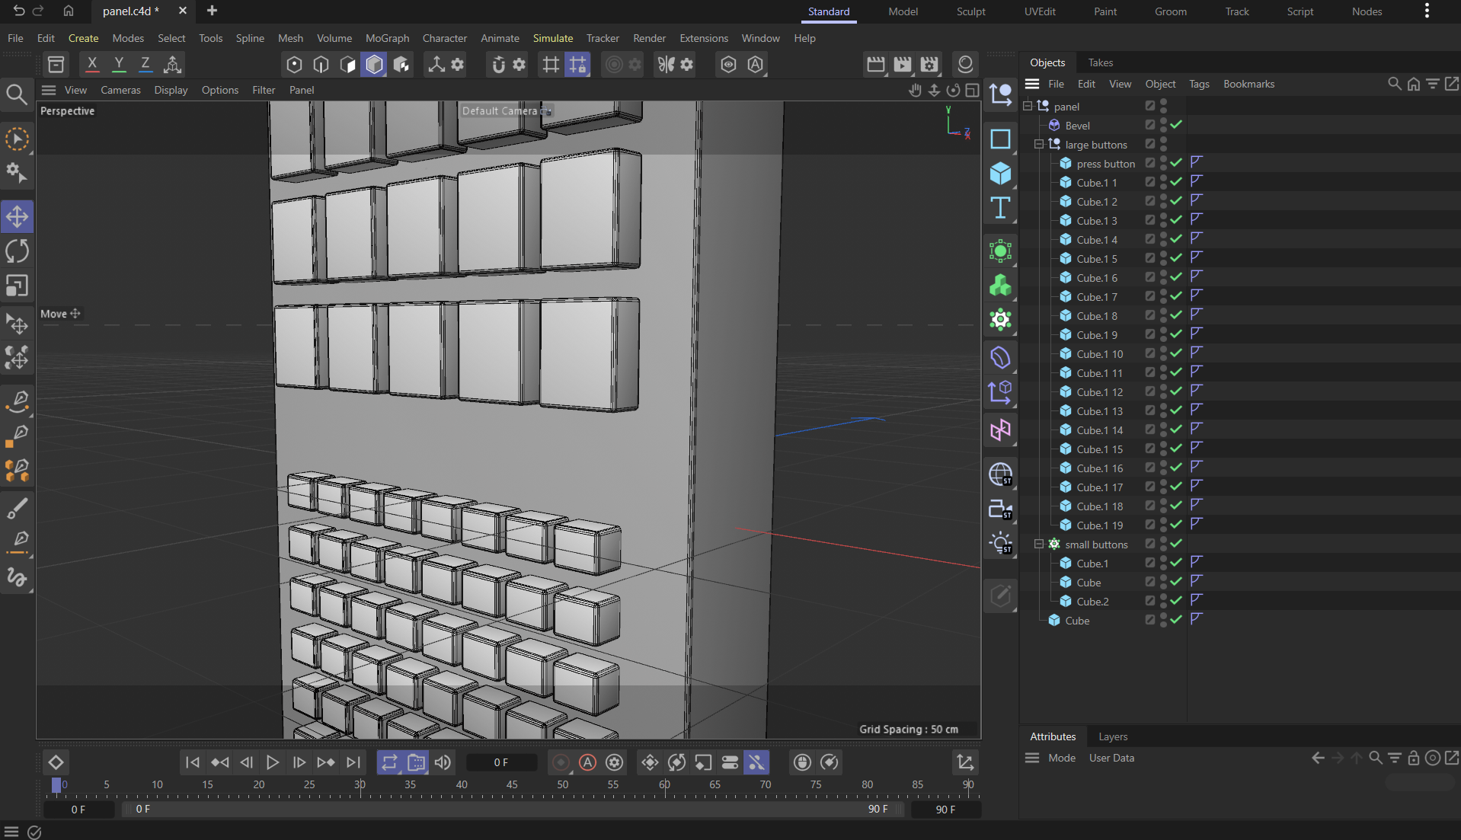
Task: Add a Camera object from the palette
Action: coord(1000,509)
